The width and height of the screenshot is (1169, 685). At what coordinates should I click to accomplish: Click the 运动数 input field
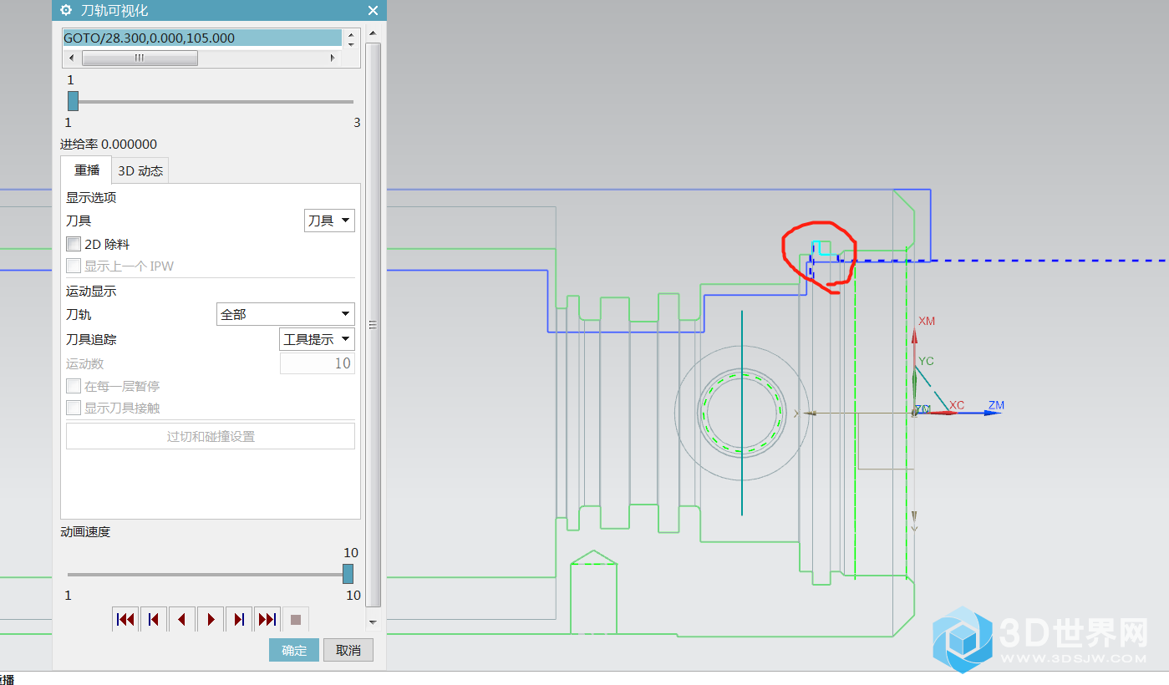tap(317, 363)
